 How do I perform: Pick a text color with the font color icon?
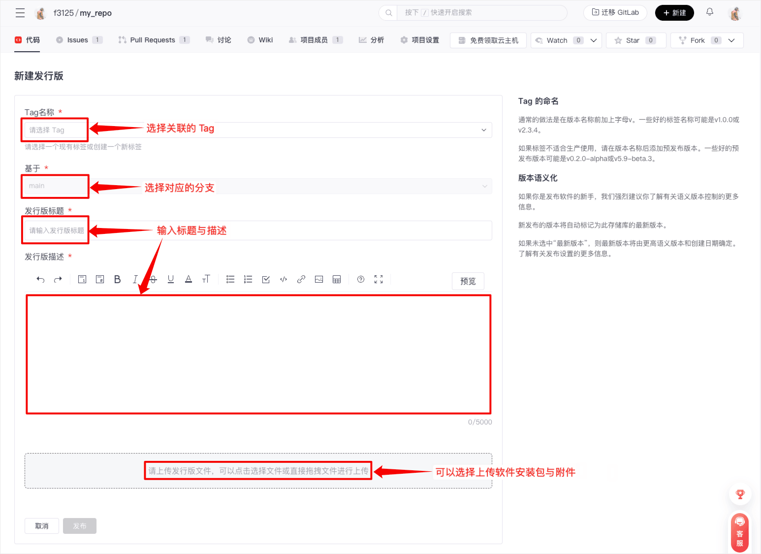point(189,280)
